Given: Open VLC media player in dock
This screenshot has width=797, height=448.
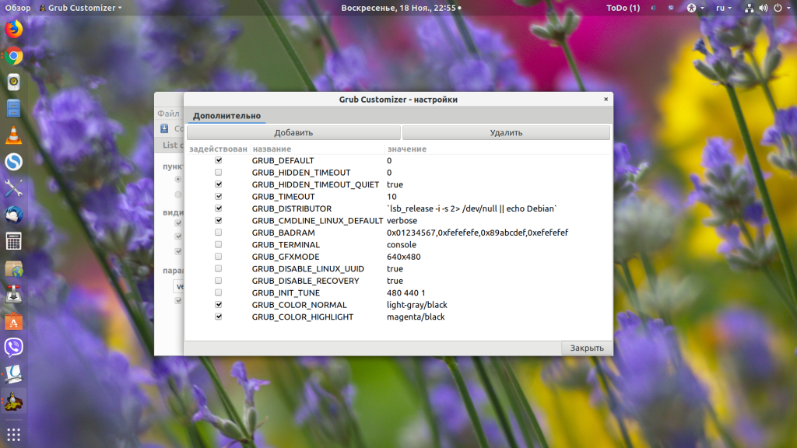Looking at the screenshot, I should [x=13, y=135].
